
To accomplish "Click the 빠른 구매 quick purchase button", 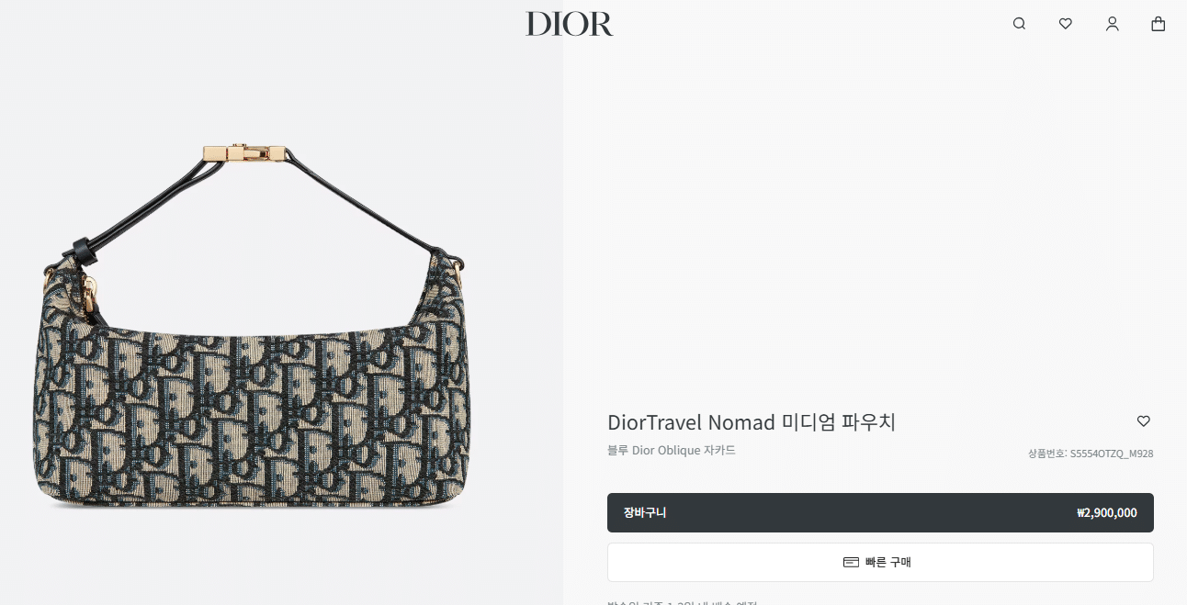I will [880, 562].
